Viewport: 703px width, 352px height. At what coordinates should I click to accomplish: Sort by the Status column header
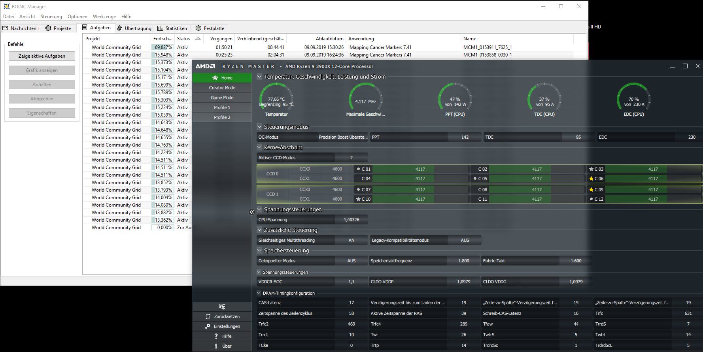pos(189,39)
